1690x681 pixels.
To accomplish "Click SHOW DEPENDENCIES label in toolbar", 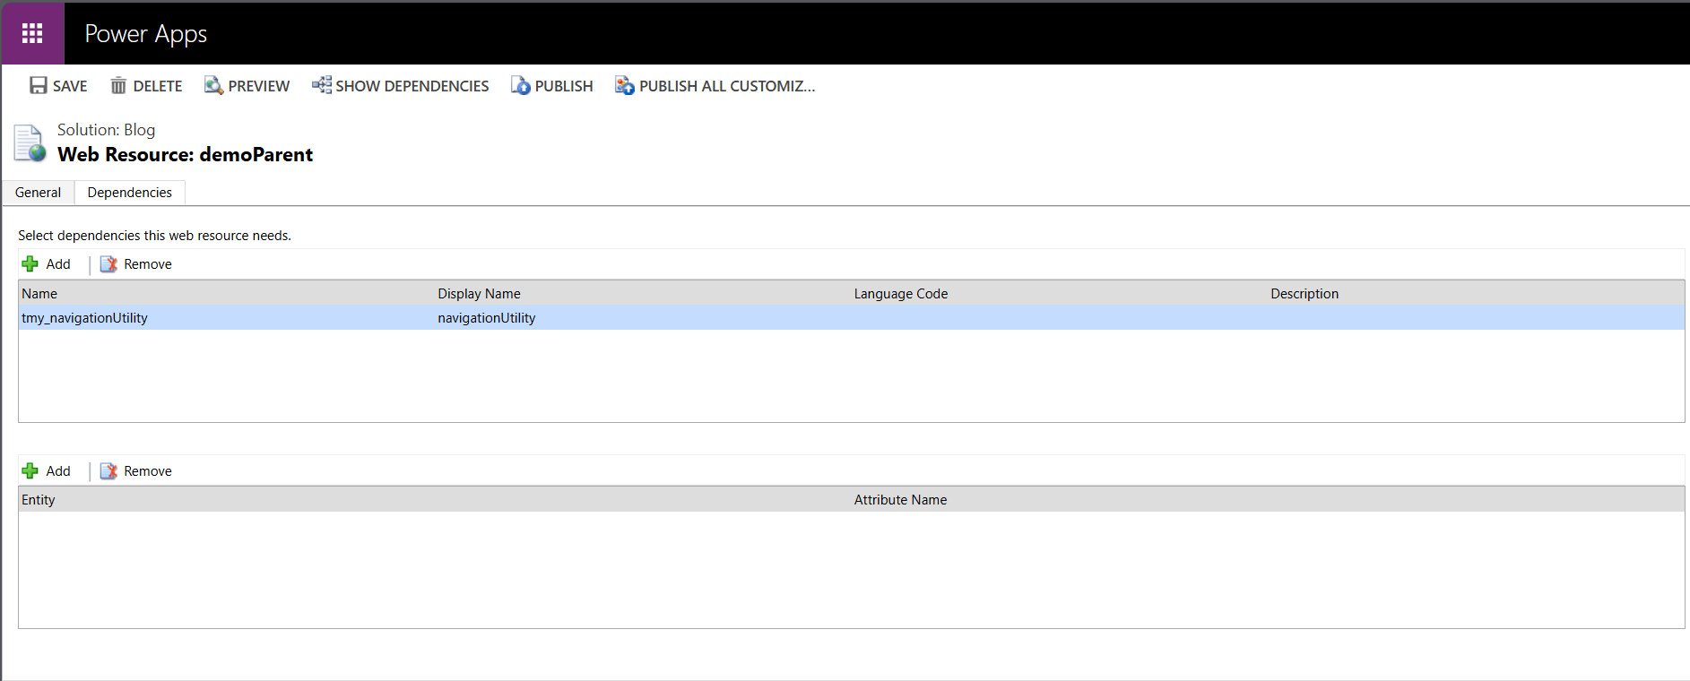I will click(x=412, y=86).
